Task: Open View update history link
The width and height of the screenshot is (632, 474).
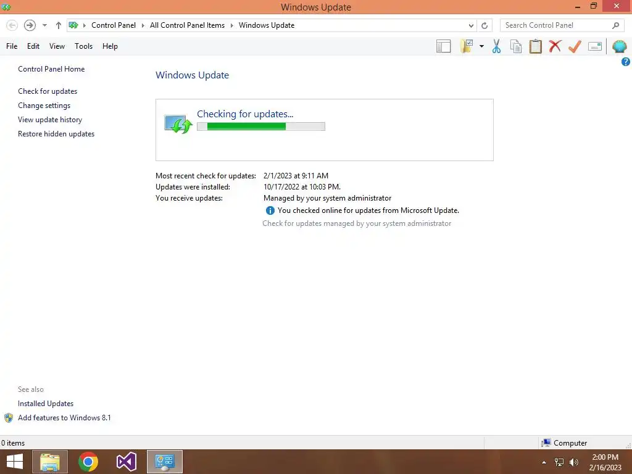Action: 50,119
